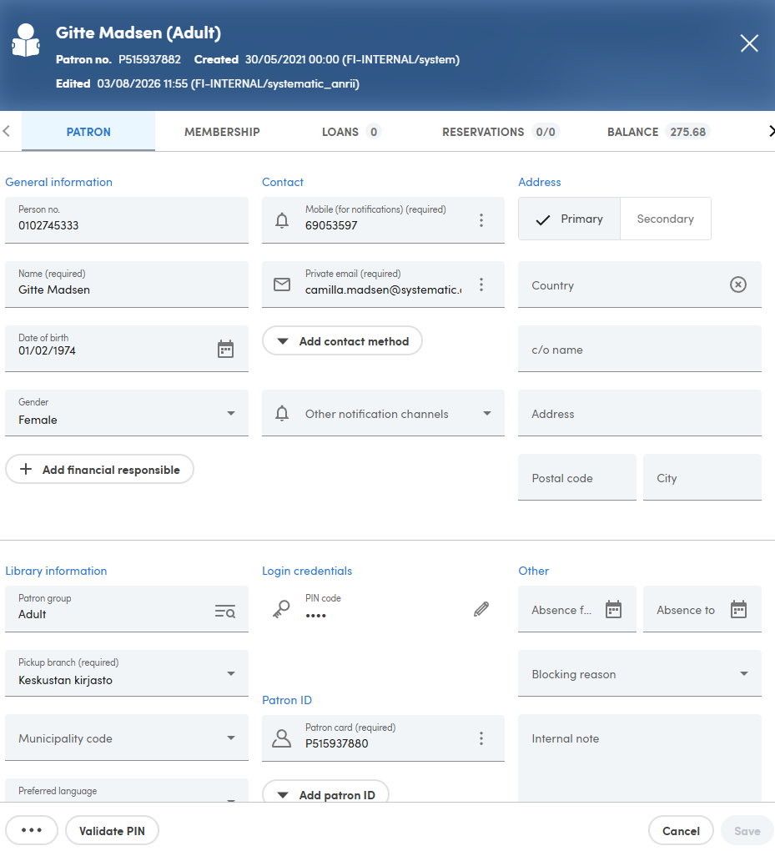Viewport: 775px width, 851px height.
Task: Clear the Country field with X icon
Action: (737, 285)
